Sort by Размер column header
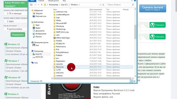Screen dimensions: 177x99 (x=126, y=10)
